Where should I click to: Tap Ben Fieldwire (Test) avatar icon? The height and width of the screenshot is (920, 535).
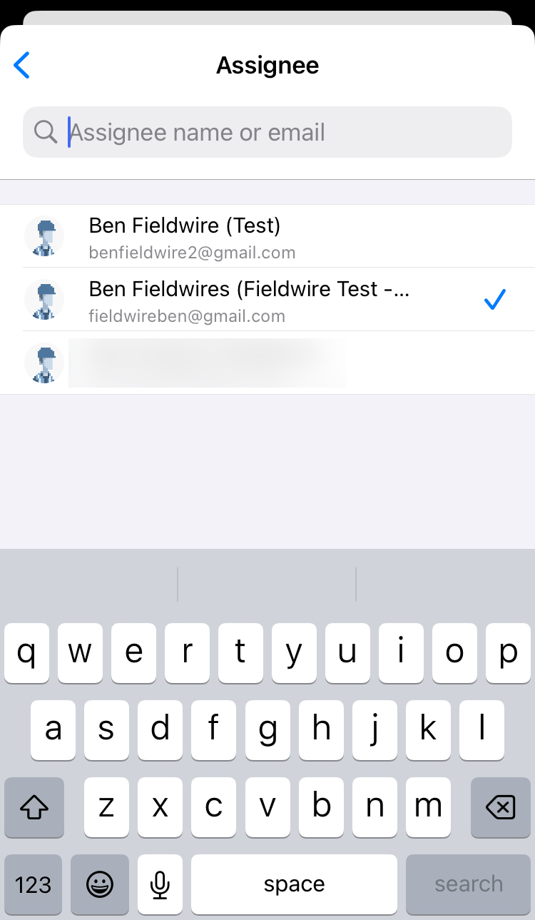coord(44,236)
